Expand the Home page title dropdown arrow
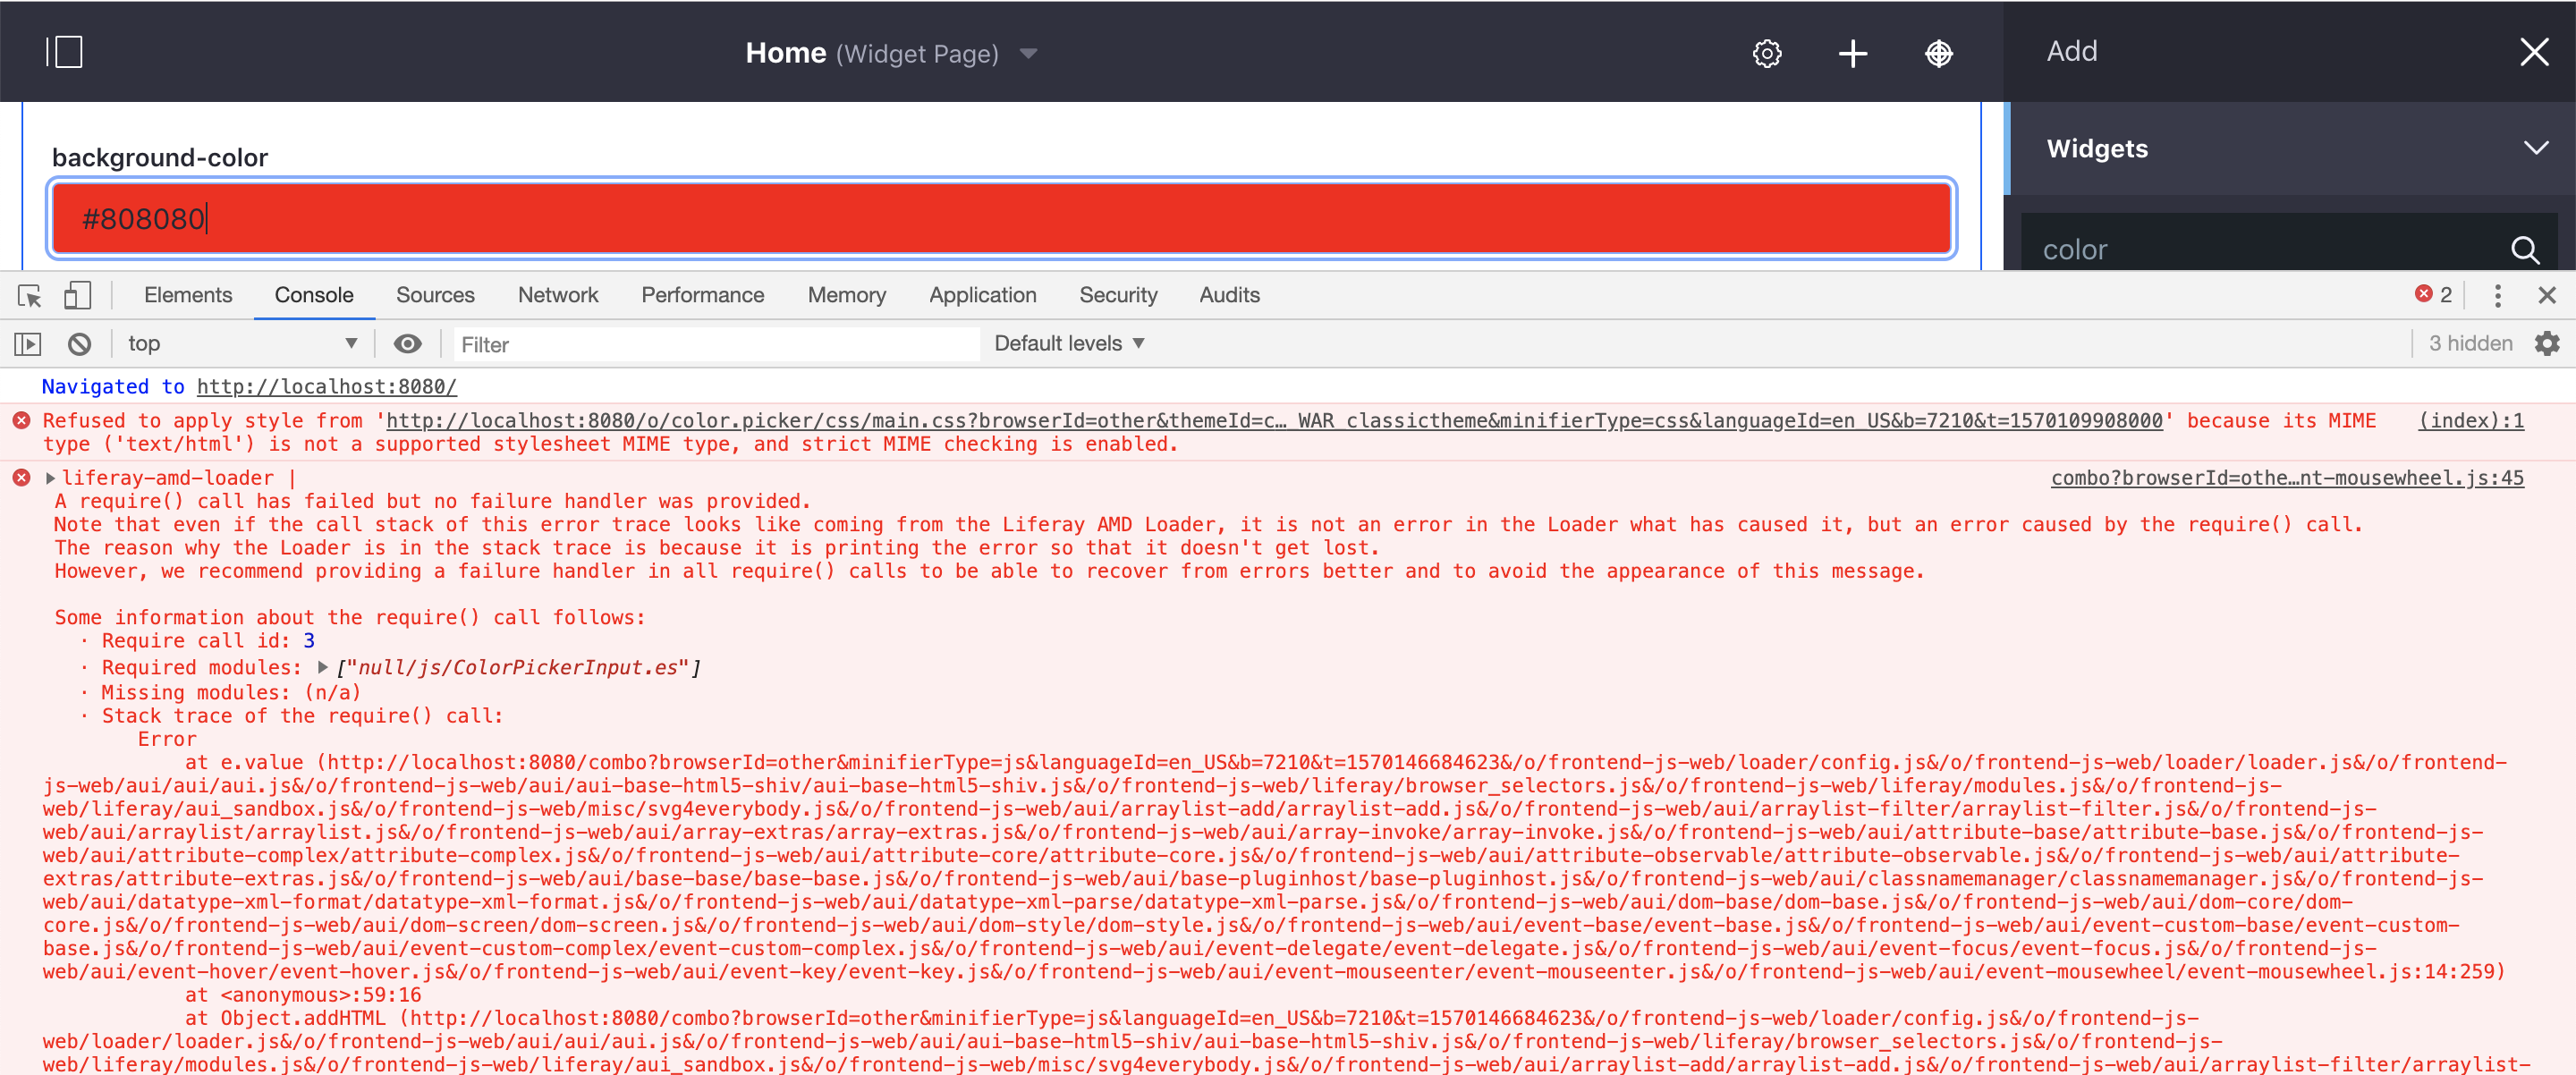Screen dimensions: 2576x1075 tap(1029, 54)
